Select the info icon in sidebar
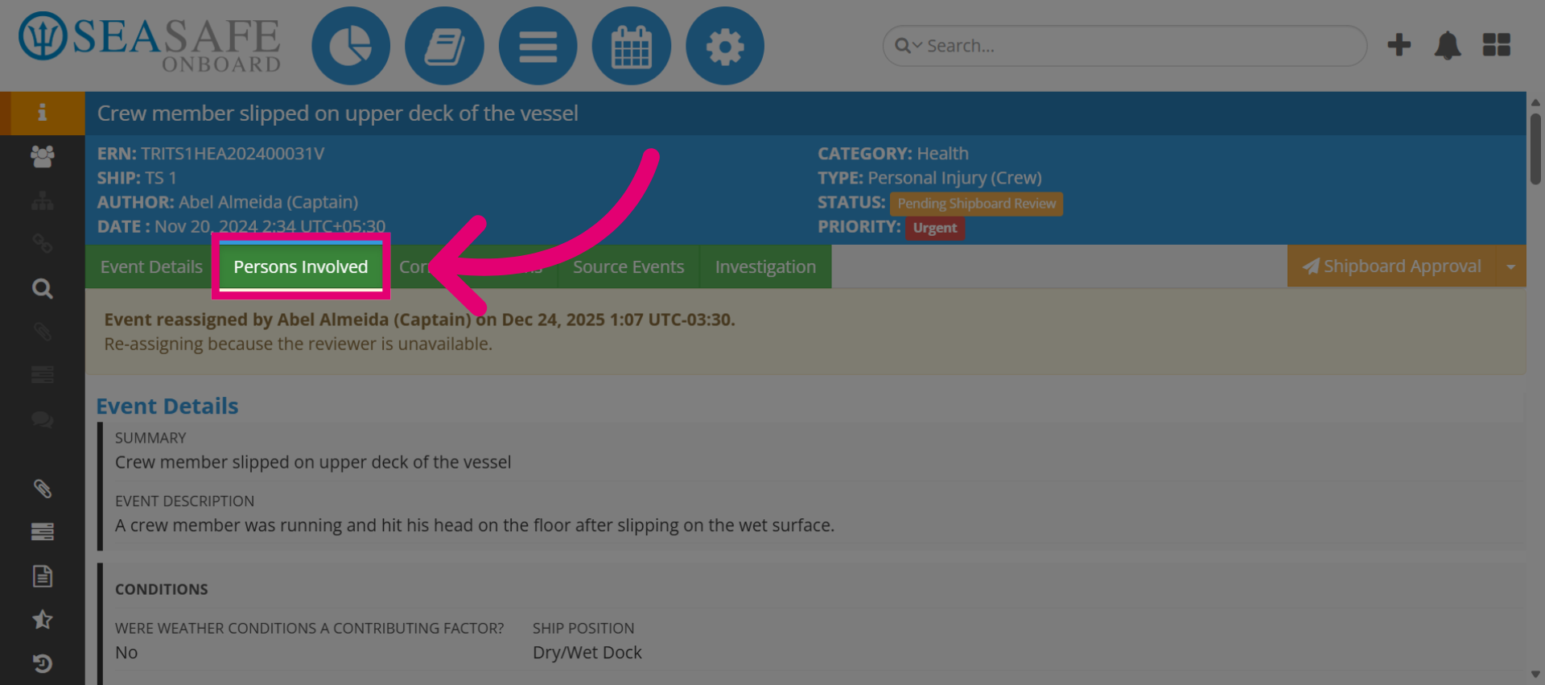The image size is (1545, 685). point(42,113)
